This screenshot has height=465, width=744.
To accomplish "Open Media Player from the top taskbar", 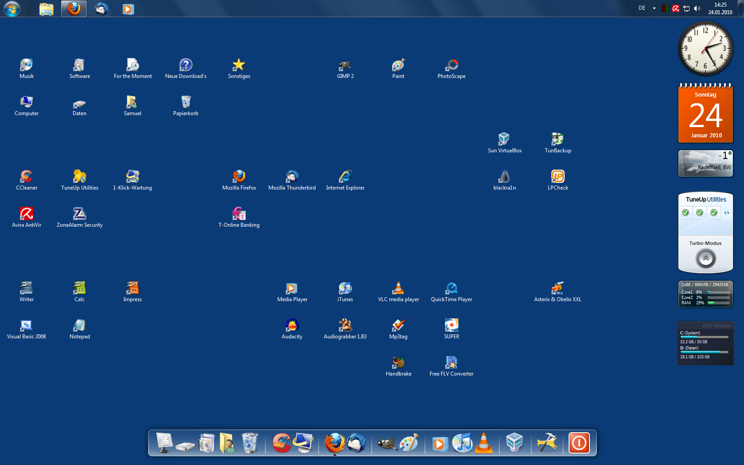I will pyautogui.click(x=128, y=9).
